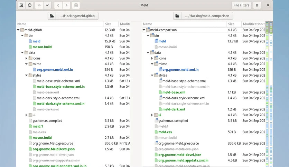Expand the ui folder in left pane
289x167 pixels.
coord(26,115)
